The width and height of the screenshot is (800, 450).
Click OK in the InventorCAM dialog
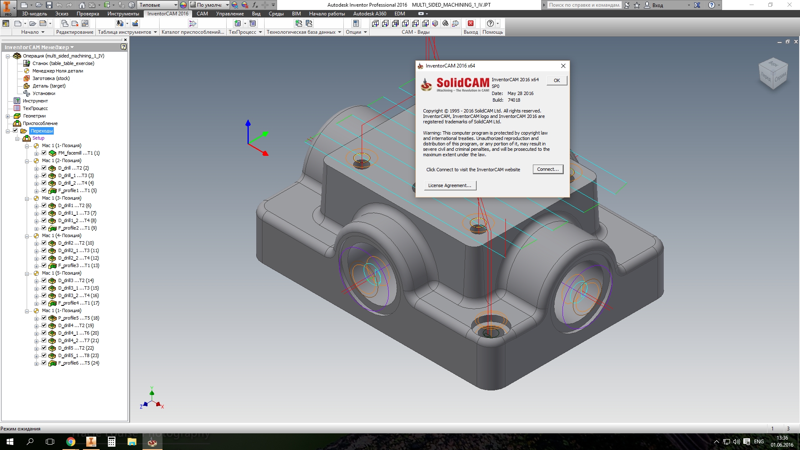[557, 80]
